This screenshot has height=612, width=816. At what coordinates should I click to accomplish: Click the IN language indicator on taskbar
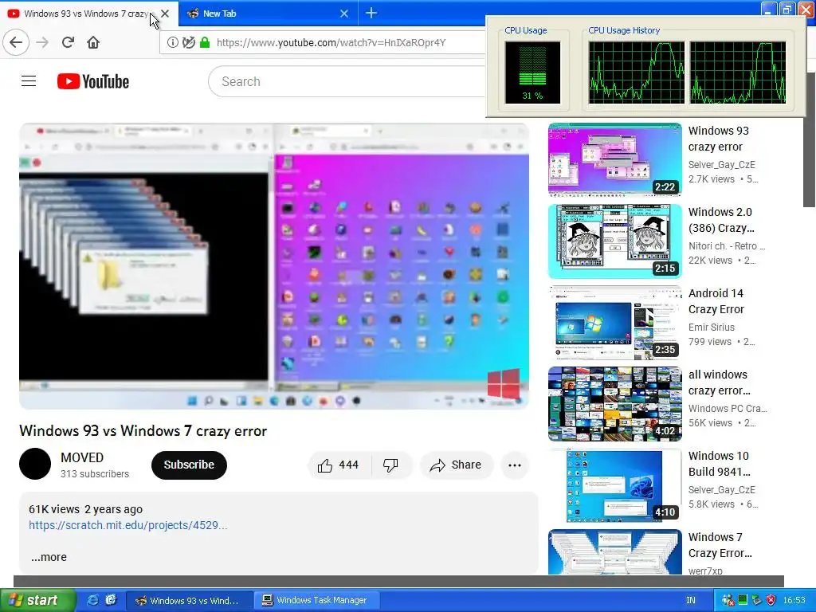coord(691,600)
